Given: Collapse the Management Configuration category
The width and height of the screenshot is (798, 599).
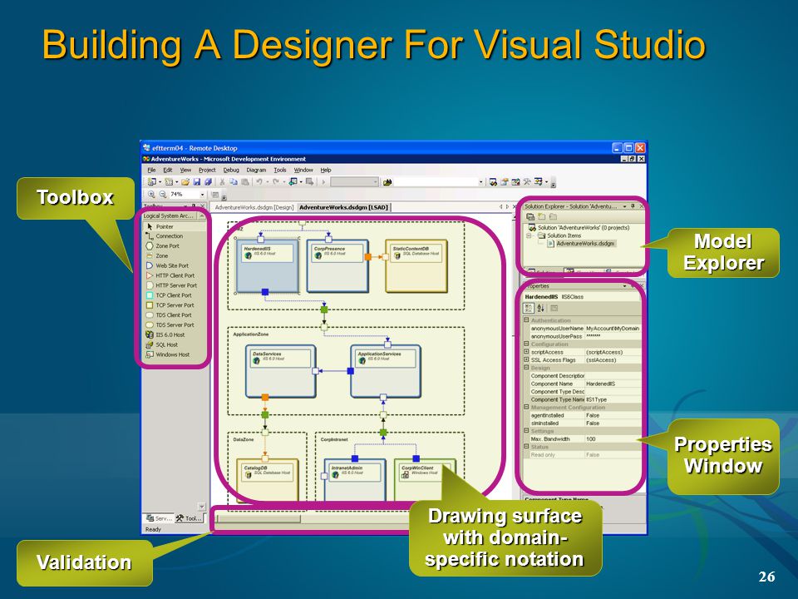Looking at the screenshot, I should [527, 407].
